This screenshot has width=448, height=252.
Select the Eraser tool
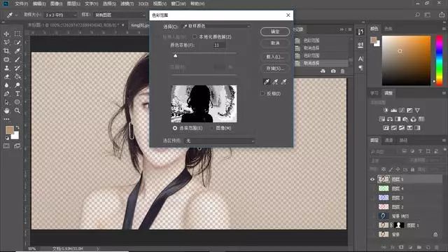[6, 76]
